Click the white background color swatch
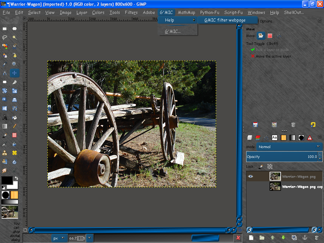 click(15, 186)
